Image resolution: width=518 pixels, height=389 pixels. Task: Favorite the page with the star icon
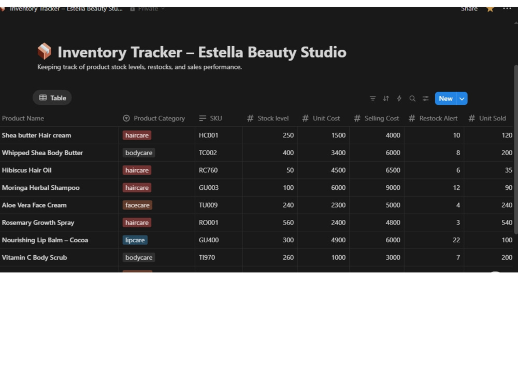(x=490, y=9)
